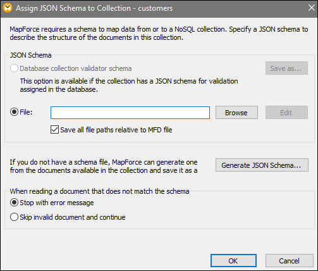
Task: Close the Assign JSON Schema dialog
Action: click(x=312, y=8)
